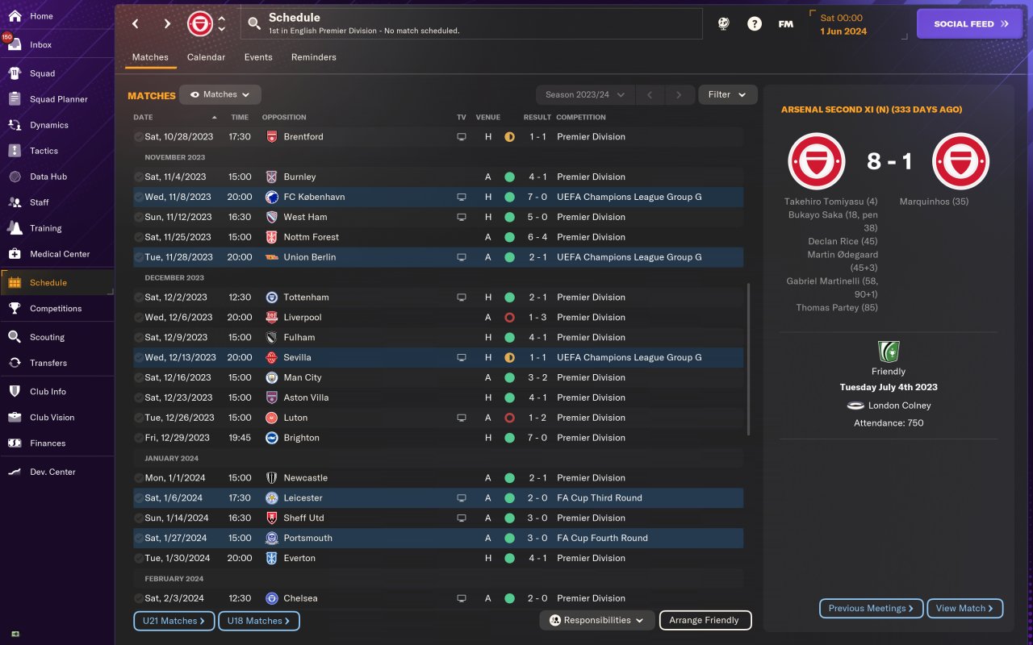This screenshot has height=645, width=1033.
Task: Expand the Season 2023/24 dropdown
Action: (x=585, y=95)
